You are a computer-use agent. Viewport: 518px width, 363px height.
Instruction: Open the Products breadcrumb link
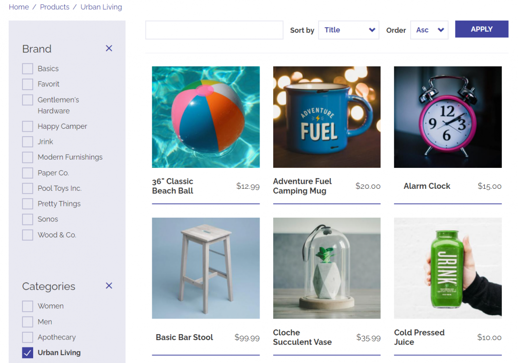[54, 7]
